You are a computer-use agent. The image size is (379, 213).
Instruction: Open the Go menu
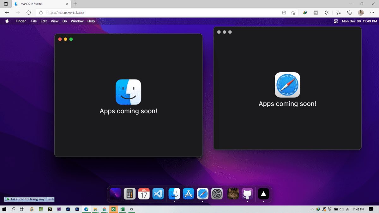point(65,21)
